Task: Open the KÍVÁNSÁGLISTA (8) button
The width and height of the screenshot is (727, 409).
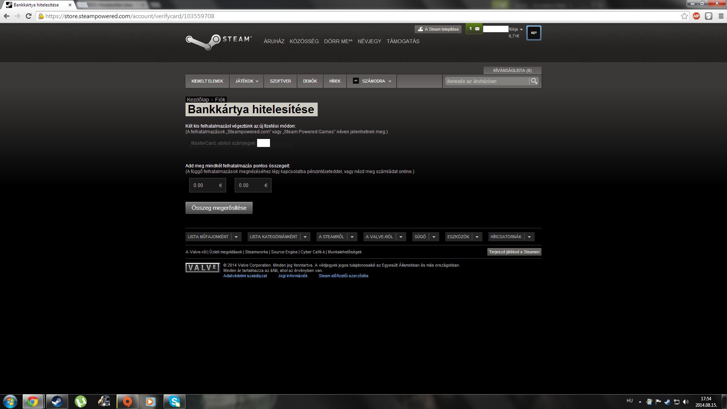Action: [512, 70]
